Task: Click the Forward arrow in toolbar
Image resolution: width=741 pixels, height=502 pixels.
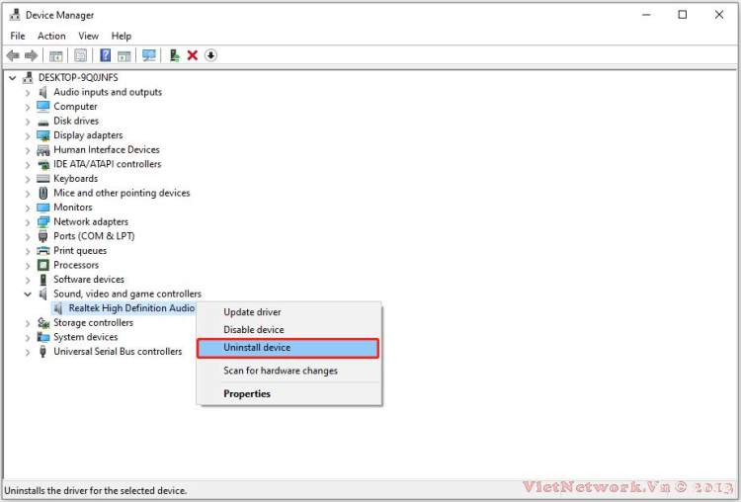Action: coord(32,55)
